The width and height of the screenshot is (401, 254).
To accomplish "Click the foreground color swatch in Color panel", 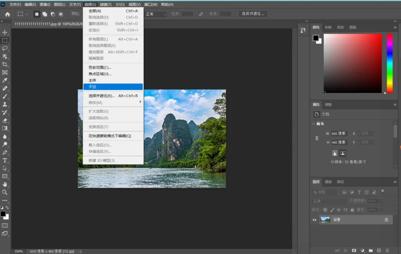I will (x=316, y=38).
